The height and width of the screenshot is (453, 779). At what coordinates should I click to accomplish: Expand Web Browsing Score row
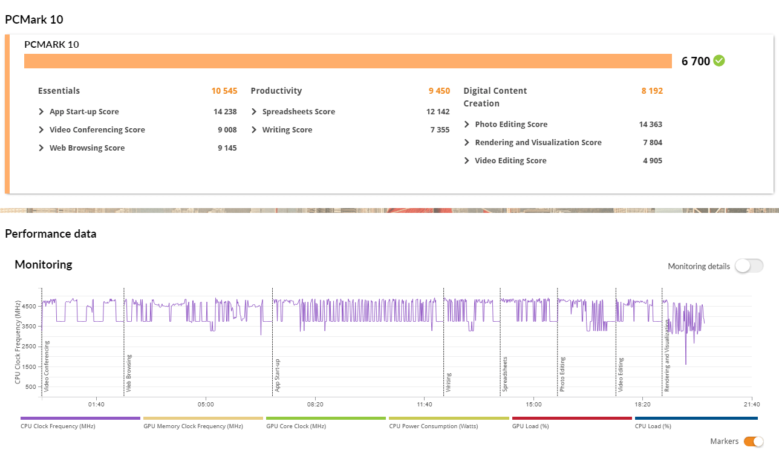[x=41, y=148]
